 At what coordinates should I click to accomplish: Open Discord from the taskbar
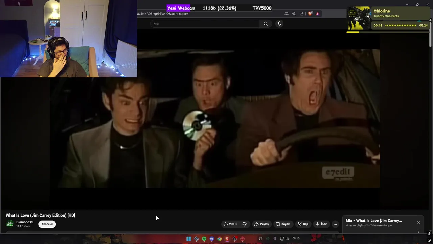[x=212, y=239]
